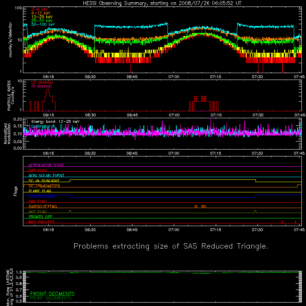Screen dimensions: 306x306
Task: Click the SAA_FLAG label
Action: point(37,201)
